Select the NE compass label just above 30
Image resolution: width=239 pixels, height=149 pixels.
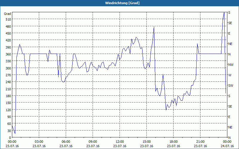pos(230,127)
